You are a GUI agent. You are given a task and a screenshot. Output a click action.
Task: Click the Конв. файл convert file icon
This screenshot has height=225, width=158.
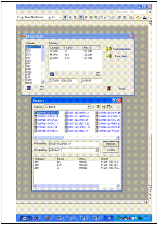click(x=109, y=56)
